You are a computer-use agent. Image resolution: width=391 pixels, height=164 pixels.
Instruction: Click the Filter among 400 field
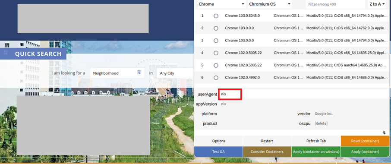tap(336, 4)
